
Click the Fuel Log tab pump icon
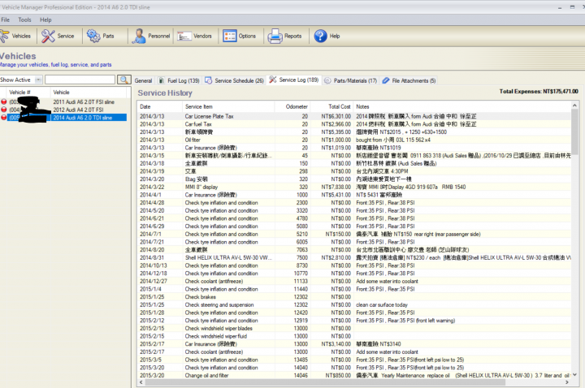point(161,80)
